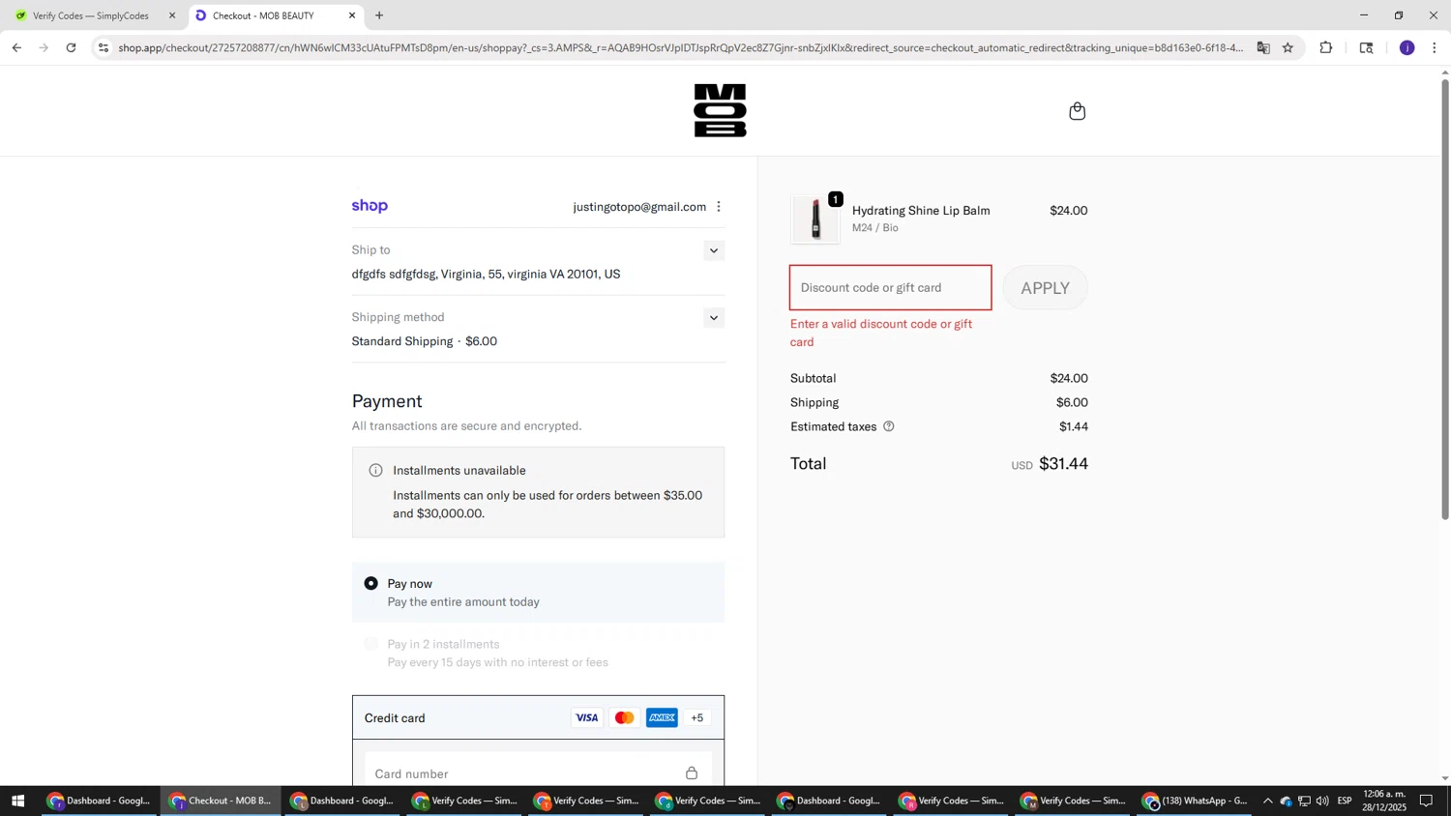Open the Windows notification center
1451x816 pixels.
1426,801
